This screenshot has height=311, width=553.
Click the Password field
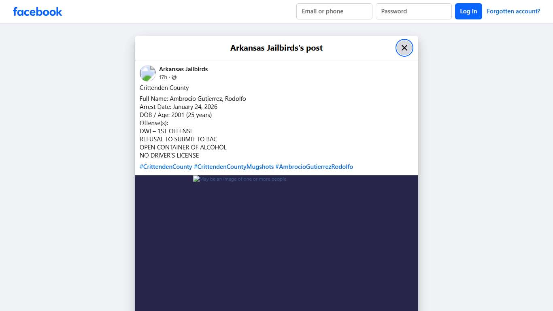413,11
